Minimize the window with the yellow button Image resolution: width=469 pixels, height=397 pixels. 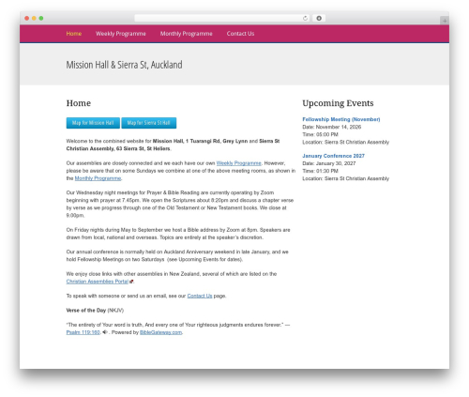[34, 18]
